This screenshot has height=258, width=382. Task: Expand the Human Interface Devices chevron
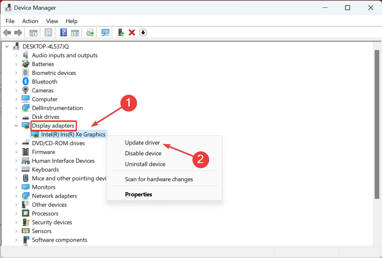(16, 161)
